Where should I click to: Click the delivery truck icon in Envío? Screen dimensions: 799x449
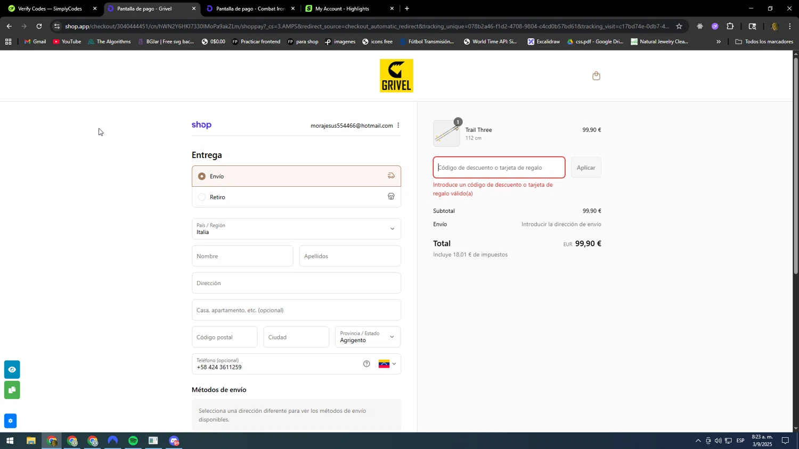coord(391,176)
